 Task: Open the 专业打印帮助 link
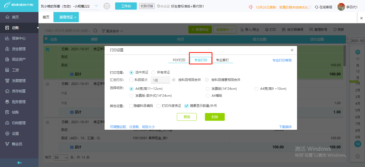point(282,60)
